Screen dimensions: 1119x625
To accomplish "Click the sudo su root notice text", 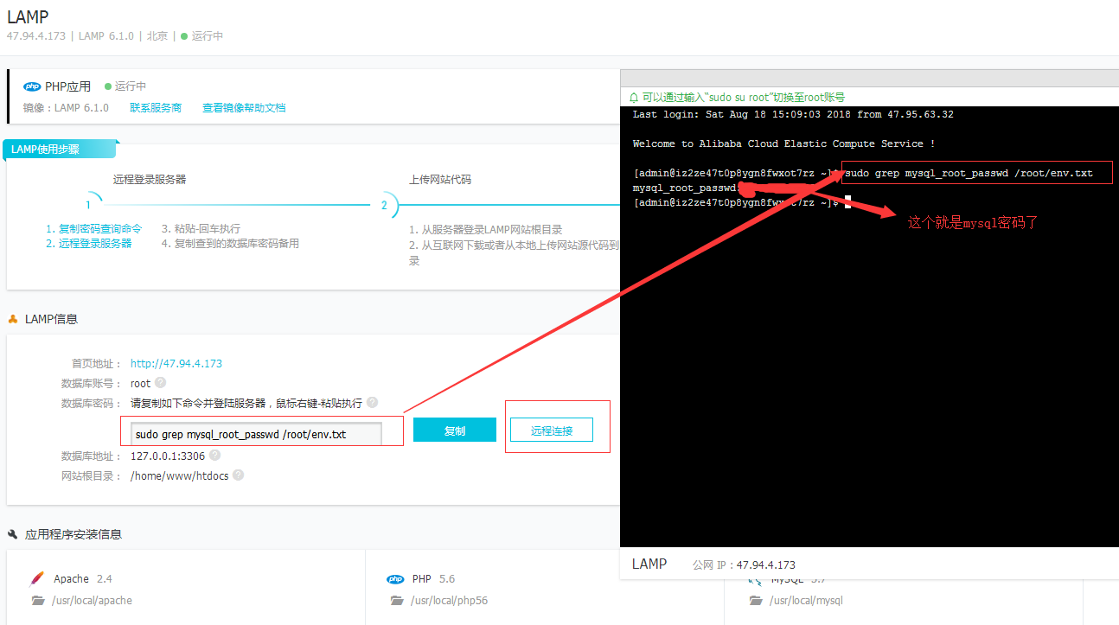I will [744, 98].
